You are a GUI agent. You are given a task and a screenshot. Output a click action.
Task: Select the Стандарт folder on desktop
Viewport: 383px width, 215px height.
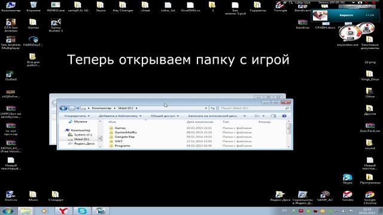click(56, 196)
